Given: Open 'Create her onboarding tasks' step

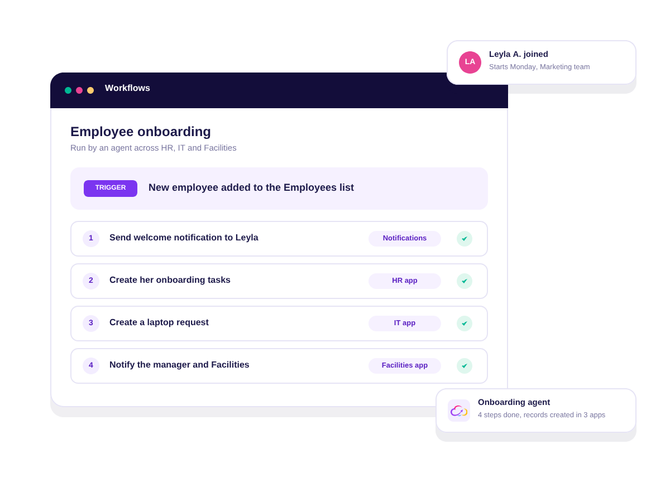Looking at the screenshot, I should (x=279, y=281).
